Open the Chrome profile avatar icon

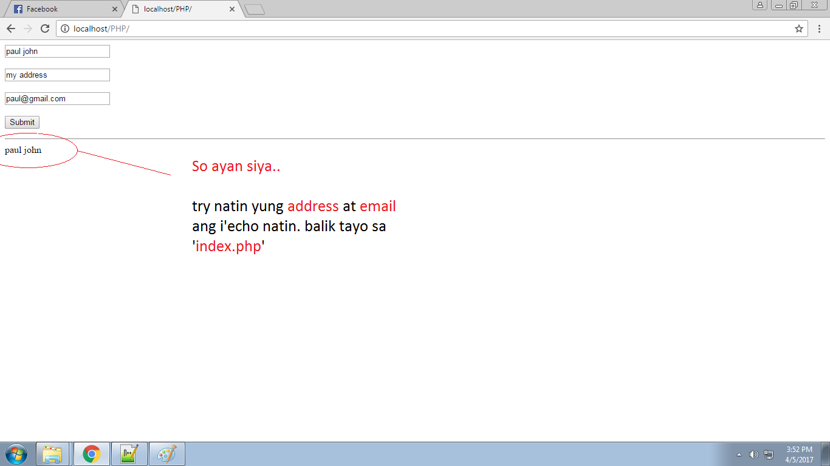point(760,5)
